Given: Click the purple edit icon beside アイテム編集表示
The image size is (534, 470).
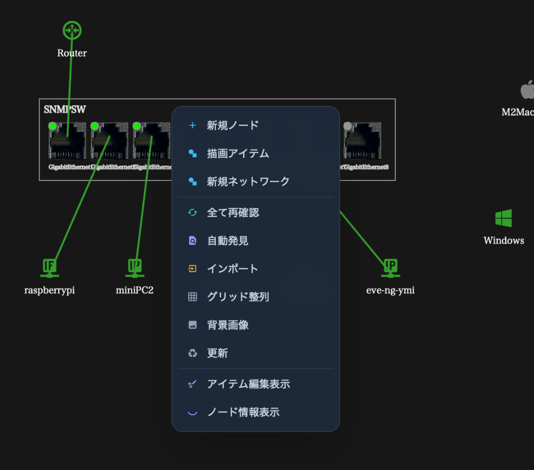Looking at the screenshot, I should (x=192, y=384).
